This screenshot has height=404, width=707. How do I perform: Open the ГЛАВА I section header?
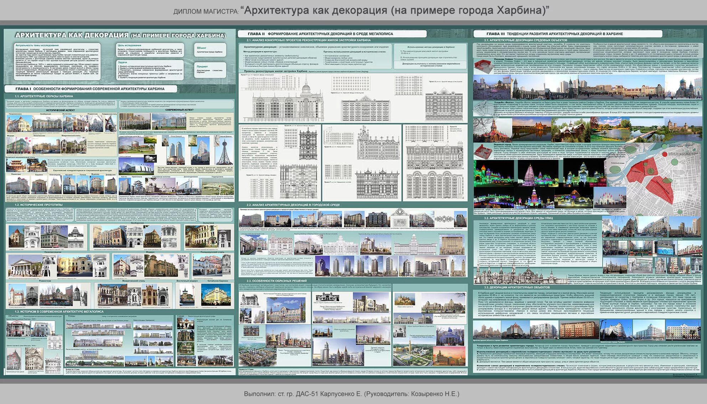pos(90,89)
